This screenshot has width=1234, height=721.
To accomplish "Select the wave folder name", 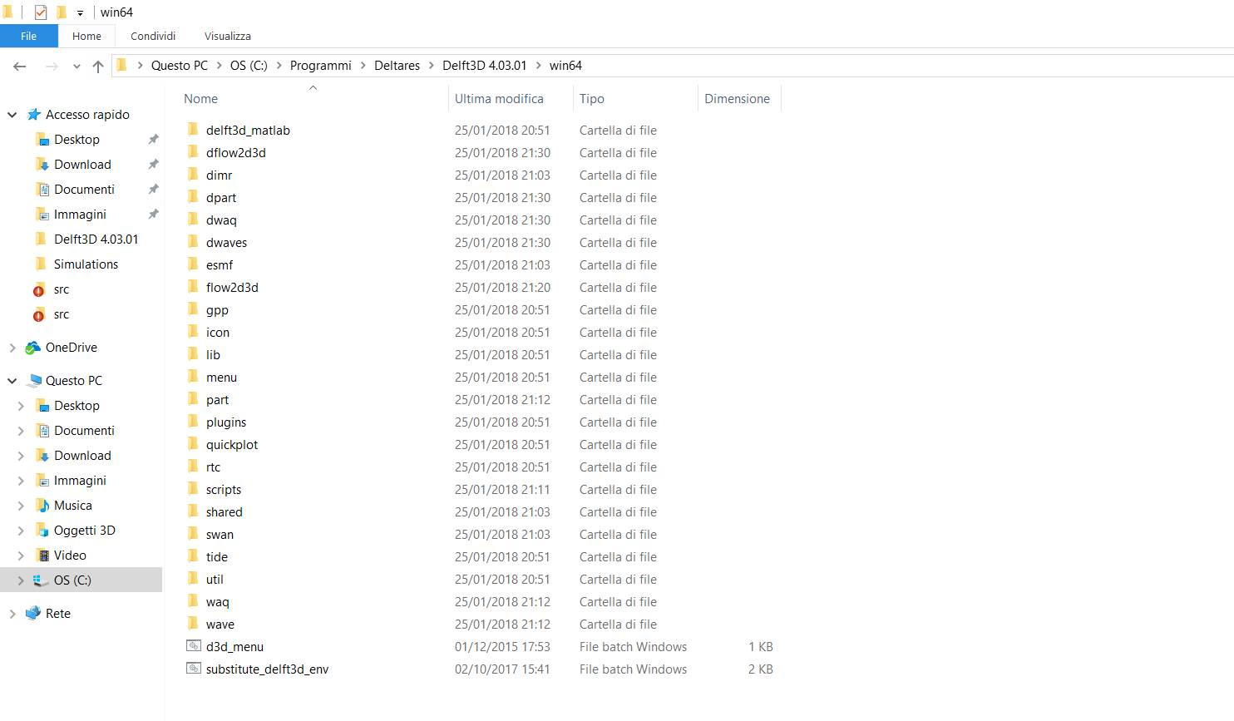I will coord(220,625).
